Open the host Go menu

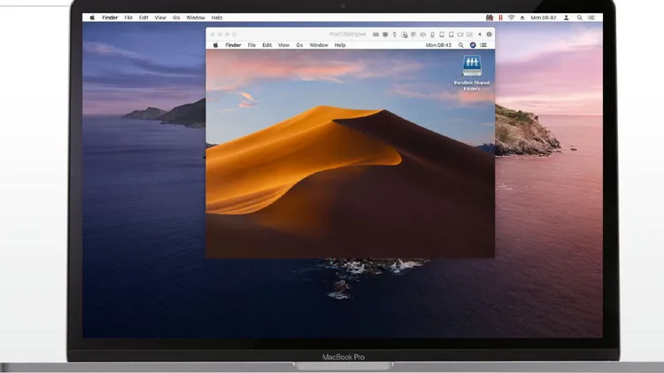coord(176,18)
